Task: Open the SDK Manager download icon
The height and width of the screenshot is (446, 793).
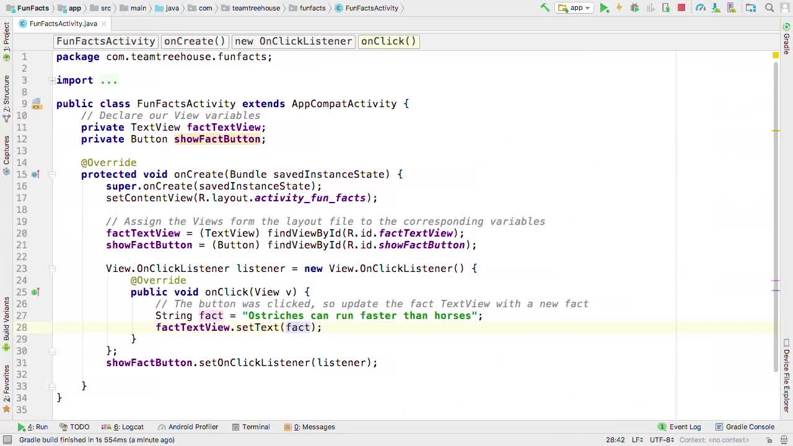Action: click(x=717, y=8)
